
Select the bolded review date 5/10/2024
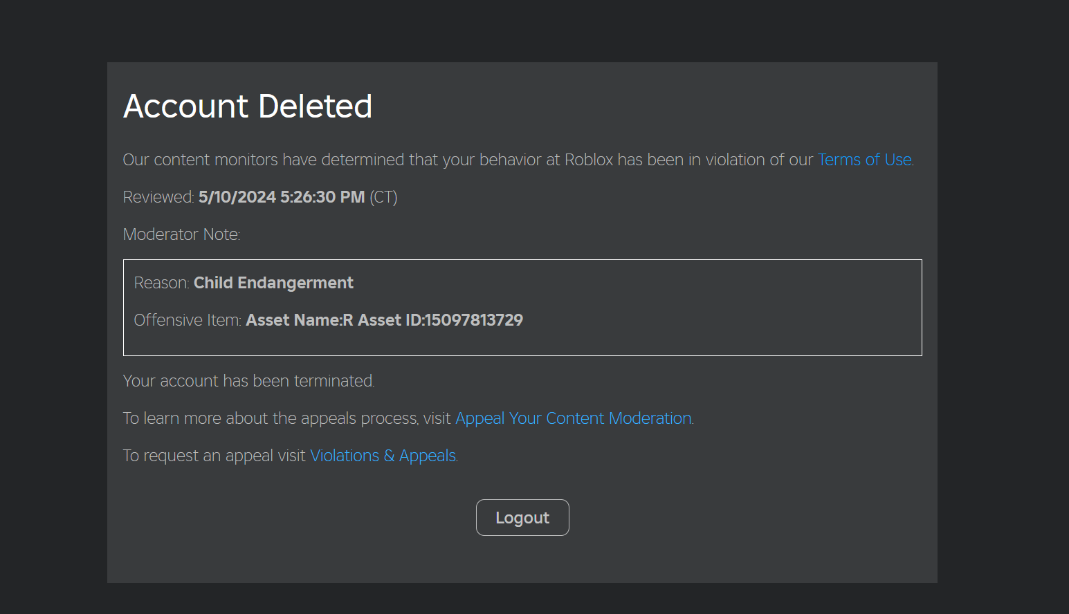tap(281, 197)
